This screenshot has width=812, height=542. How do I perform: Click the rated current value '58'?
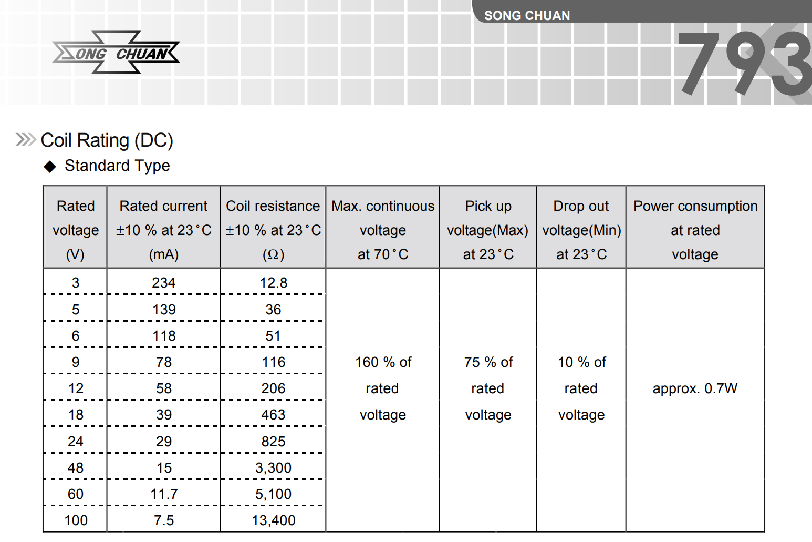click(x=164, y=388)
